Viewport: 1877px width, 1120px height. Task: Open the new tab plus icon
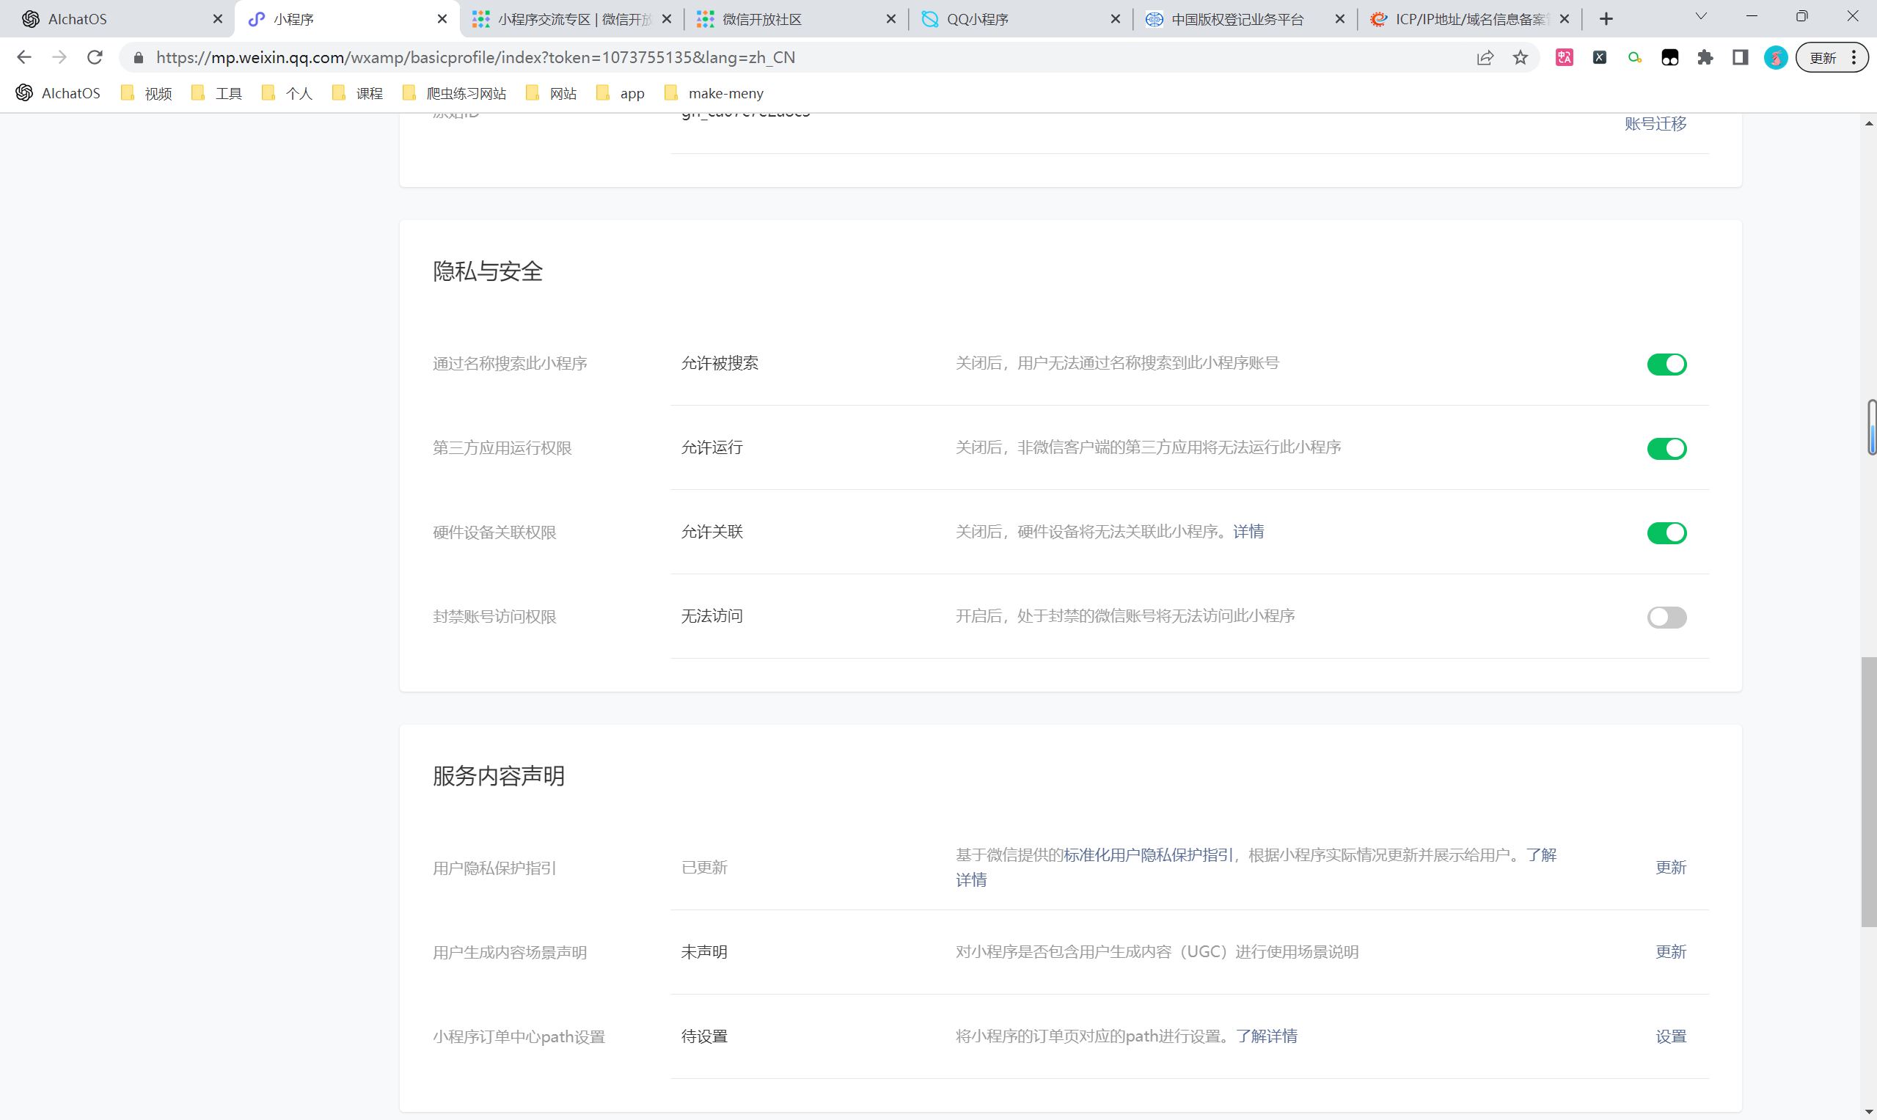coord(1606,19)
